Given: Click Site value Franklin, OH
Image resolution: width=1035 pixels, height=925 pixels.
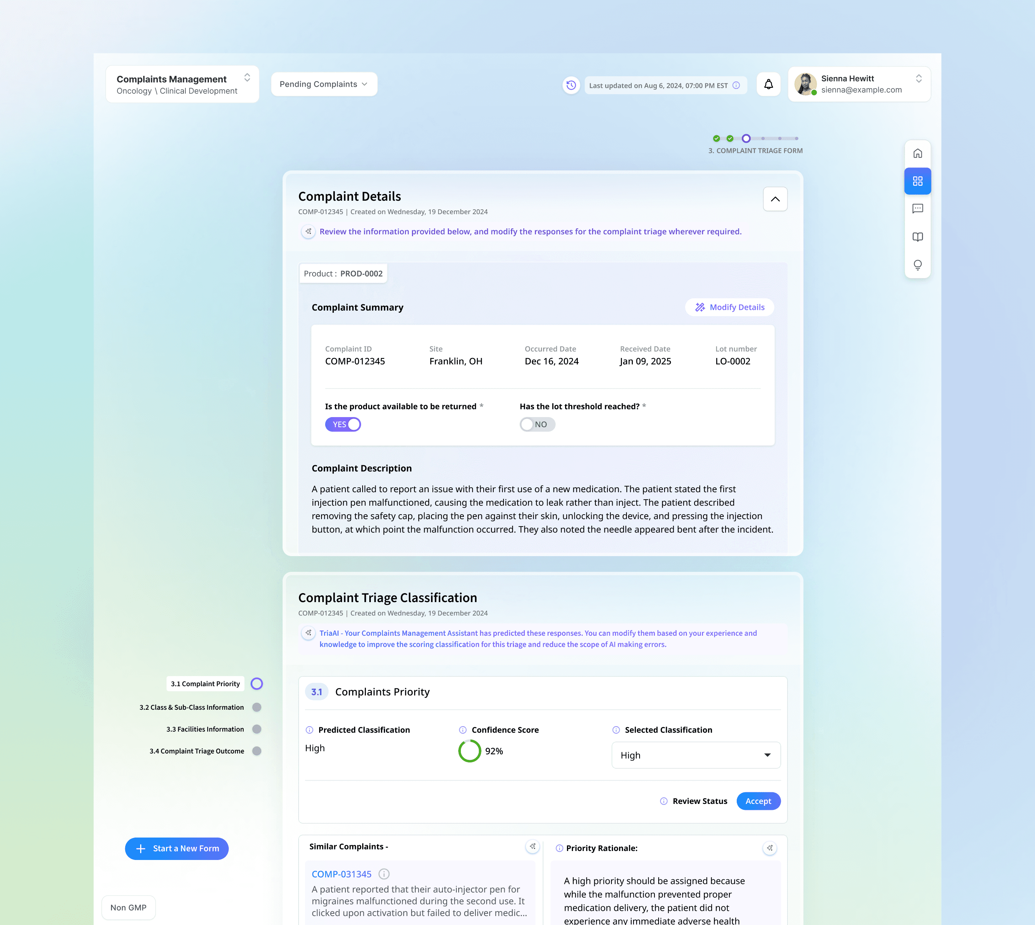Looking at the screenshot, I should [x=456, y=361].
